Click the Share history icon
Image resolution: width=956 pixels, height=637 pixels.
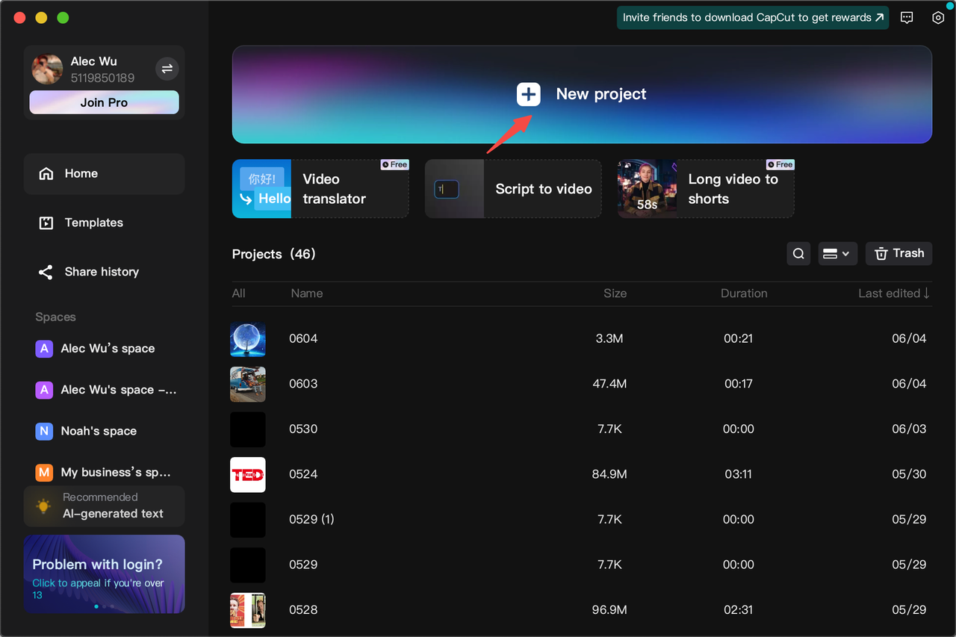[x=46, y=272]
